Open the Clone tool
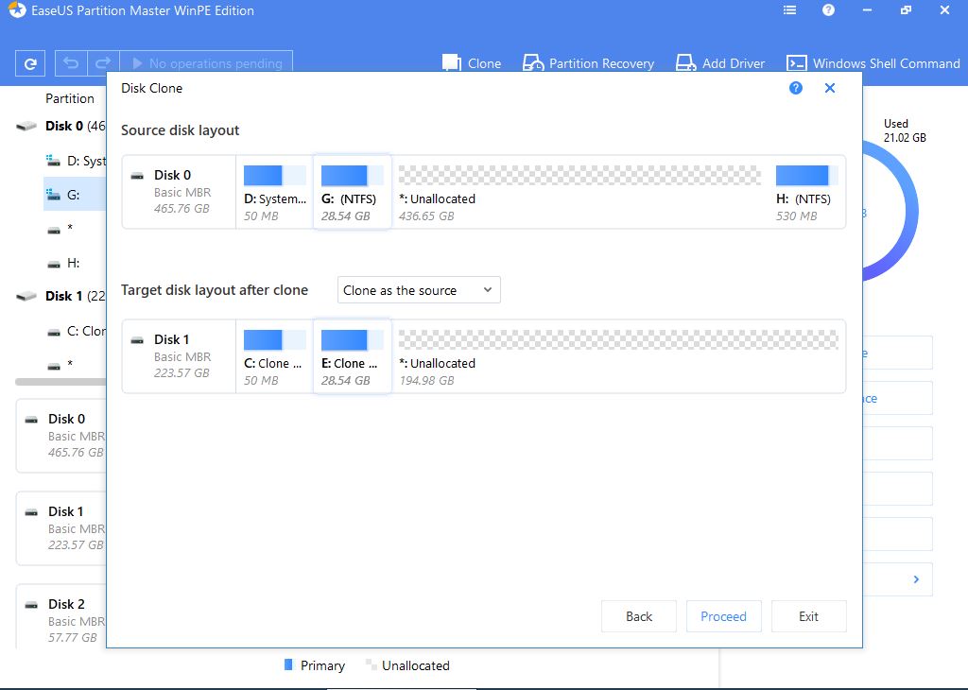Image resolution: width=968 pixels, height=690 pixels. click(x=472, y=63)
